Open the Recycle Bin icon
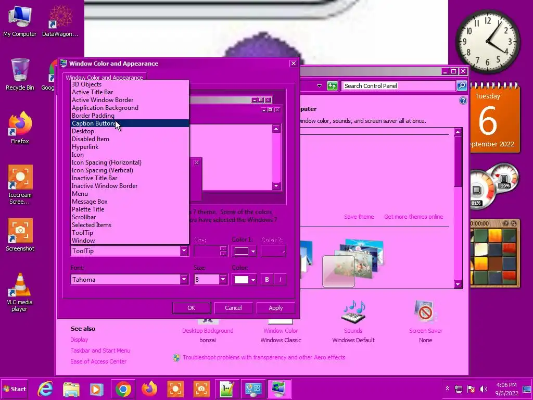The image size is (533, 400). (20, 74)
